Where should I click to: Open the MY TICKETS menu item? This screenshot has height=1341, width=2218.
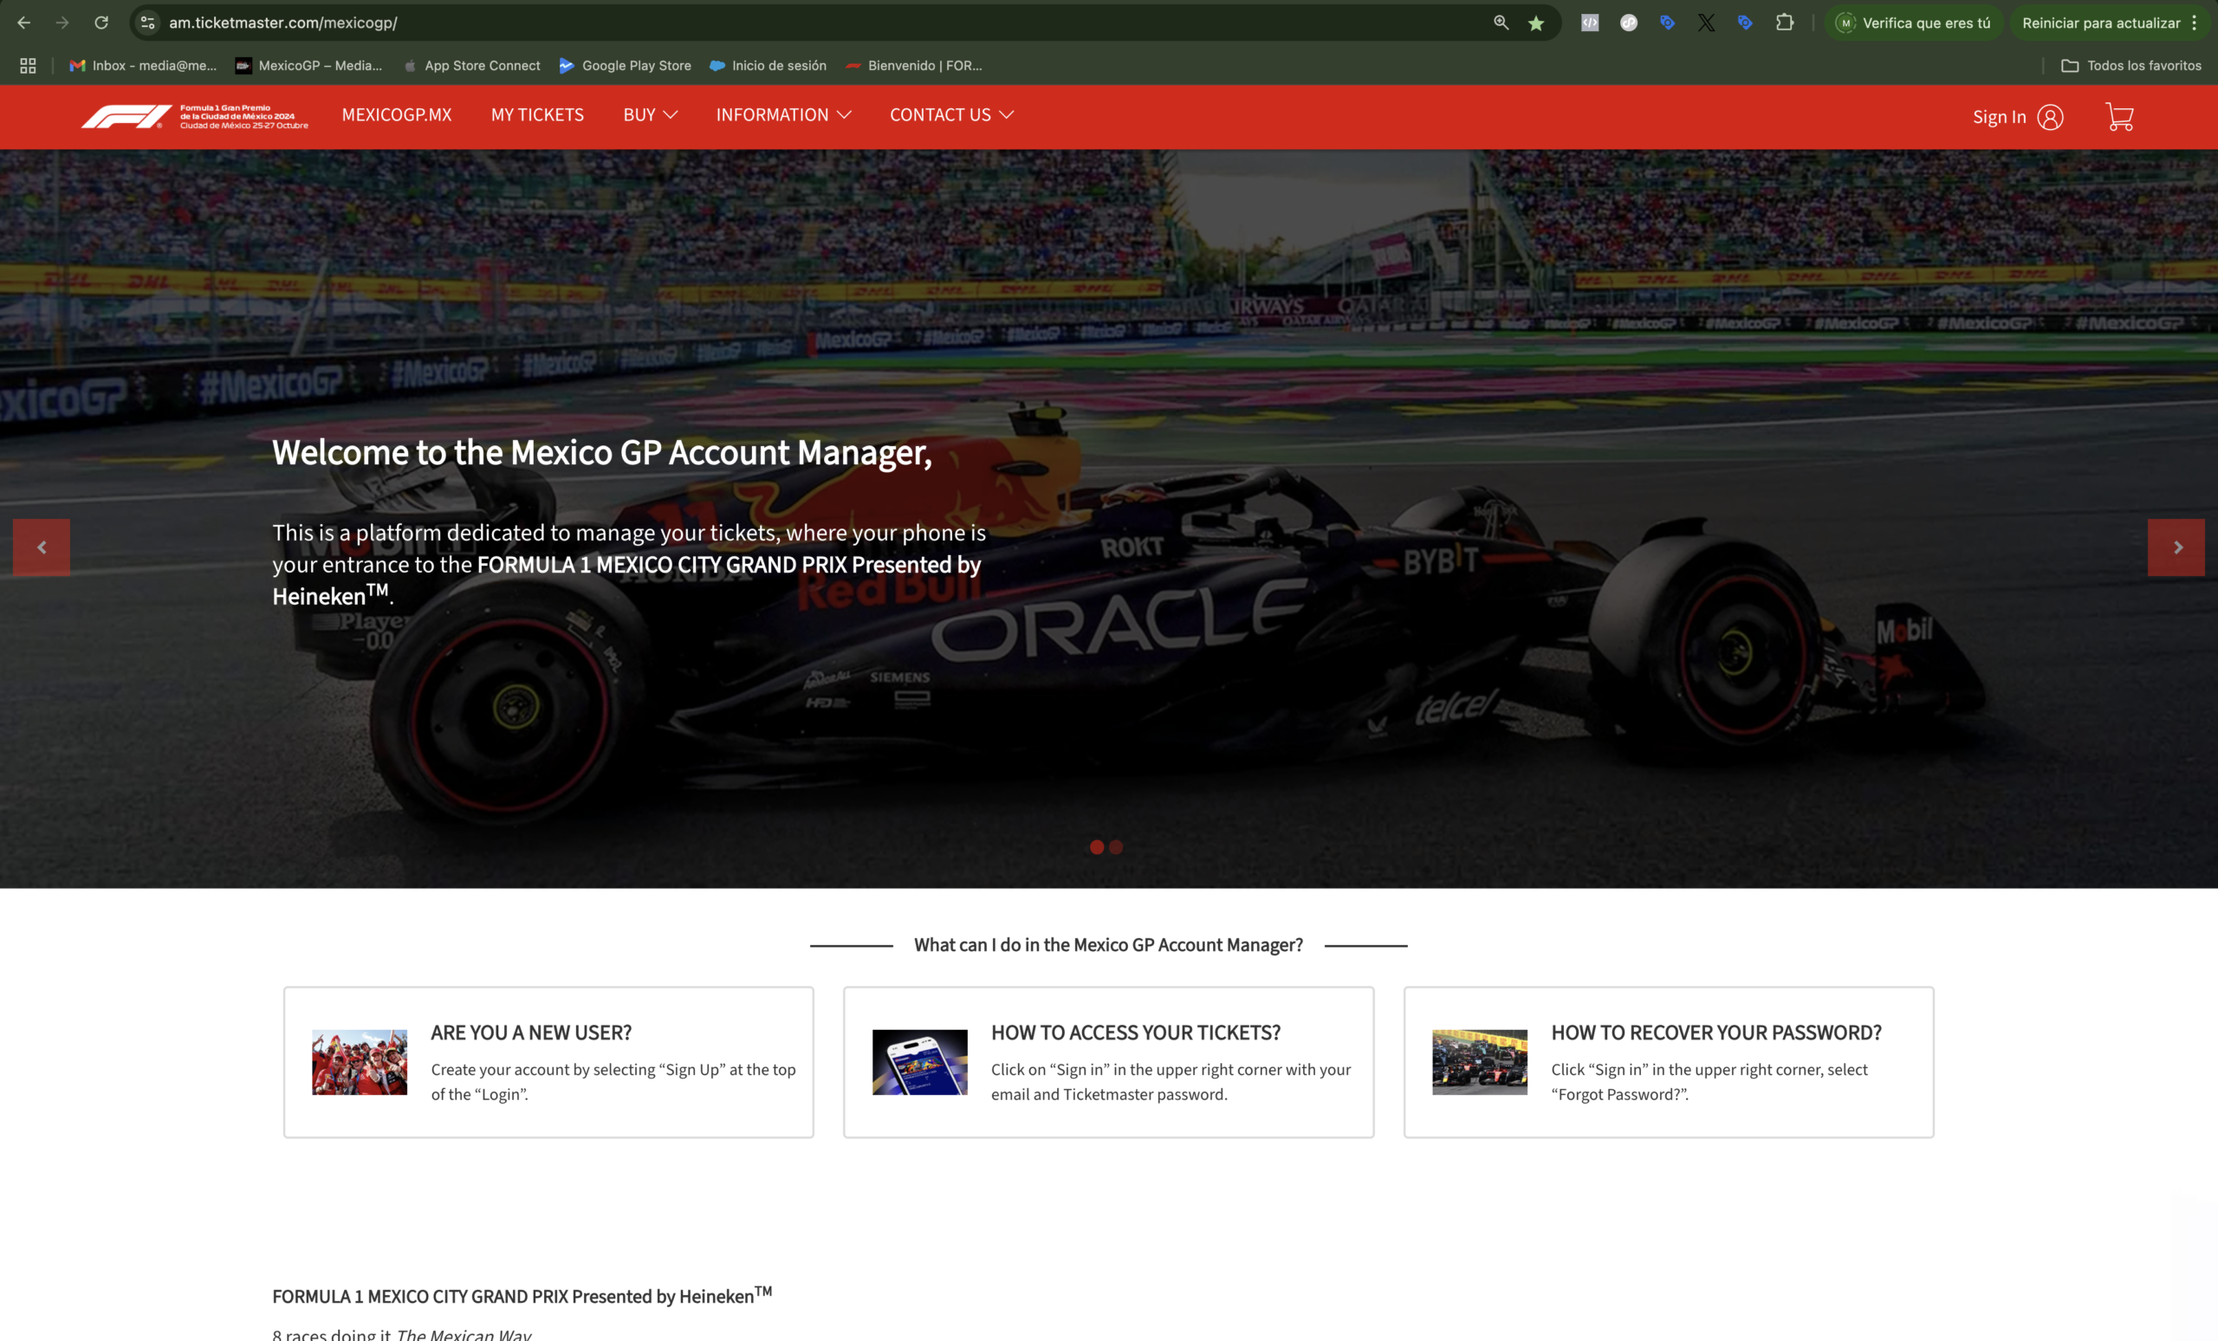tap(537, 115)
